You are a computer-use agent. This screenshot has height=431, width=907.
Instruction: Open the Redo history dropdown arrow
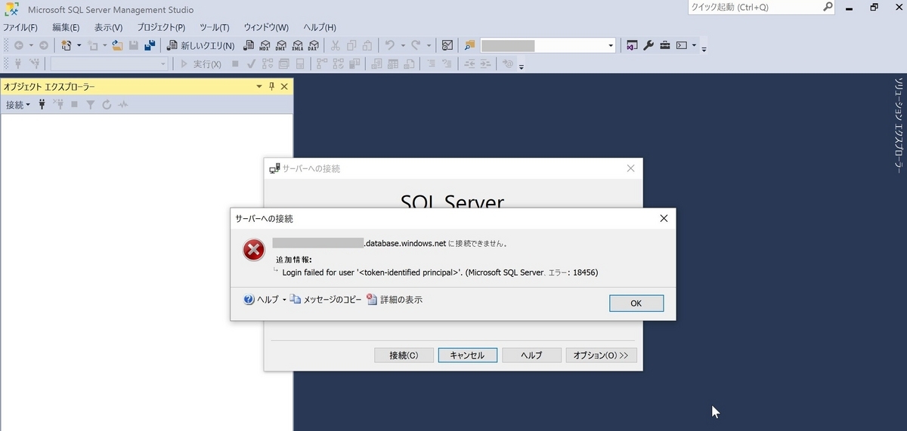point(428,45)
